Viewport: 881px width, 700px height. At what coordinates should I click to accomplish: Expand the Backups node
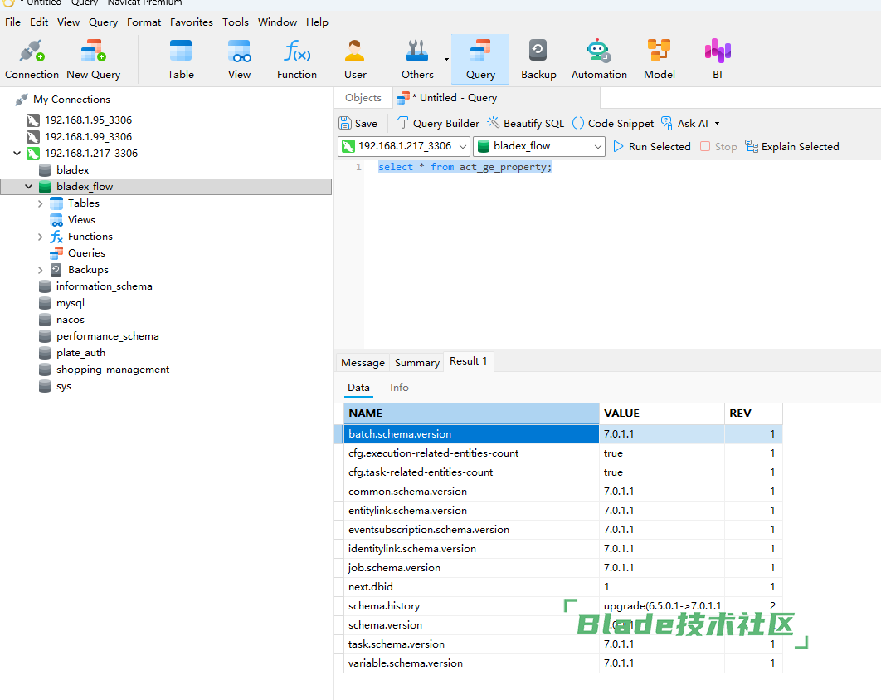[40, 270]
